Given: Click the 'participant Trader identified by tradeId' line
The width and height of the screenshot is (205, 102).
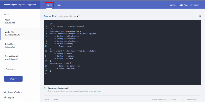Looking at the screenshot, I should pos(73,51).
